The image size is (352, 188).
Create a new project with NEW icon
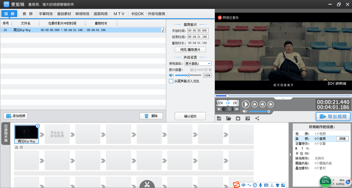coord(219,118)
